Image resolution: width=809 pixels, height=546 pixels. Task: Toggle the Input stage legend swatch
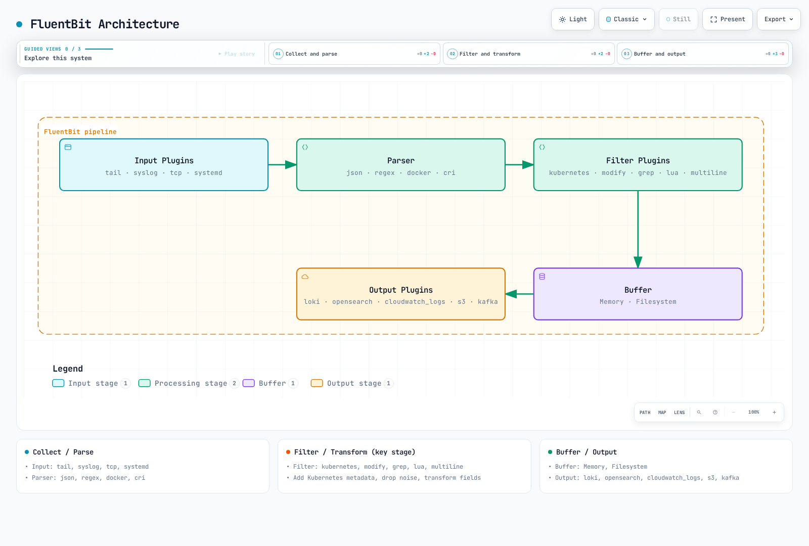pyautogui.click(x=58, y=383)
